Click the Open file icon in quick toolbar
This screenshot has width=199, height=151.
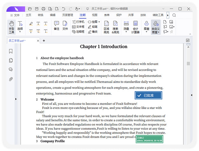click(x=30, y=9)
